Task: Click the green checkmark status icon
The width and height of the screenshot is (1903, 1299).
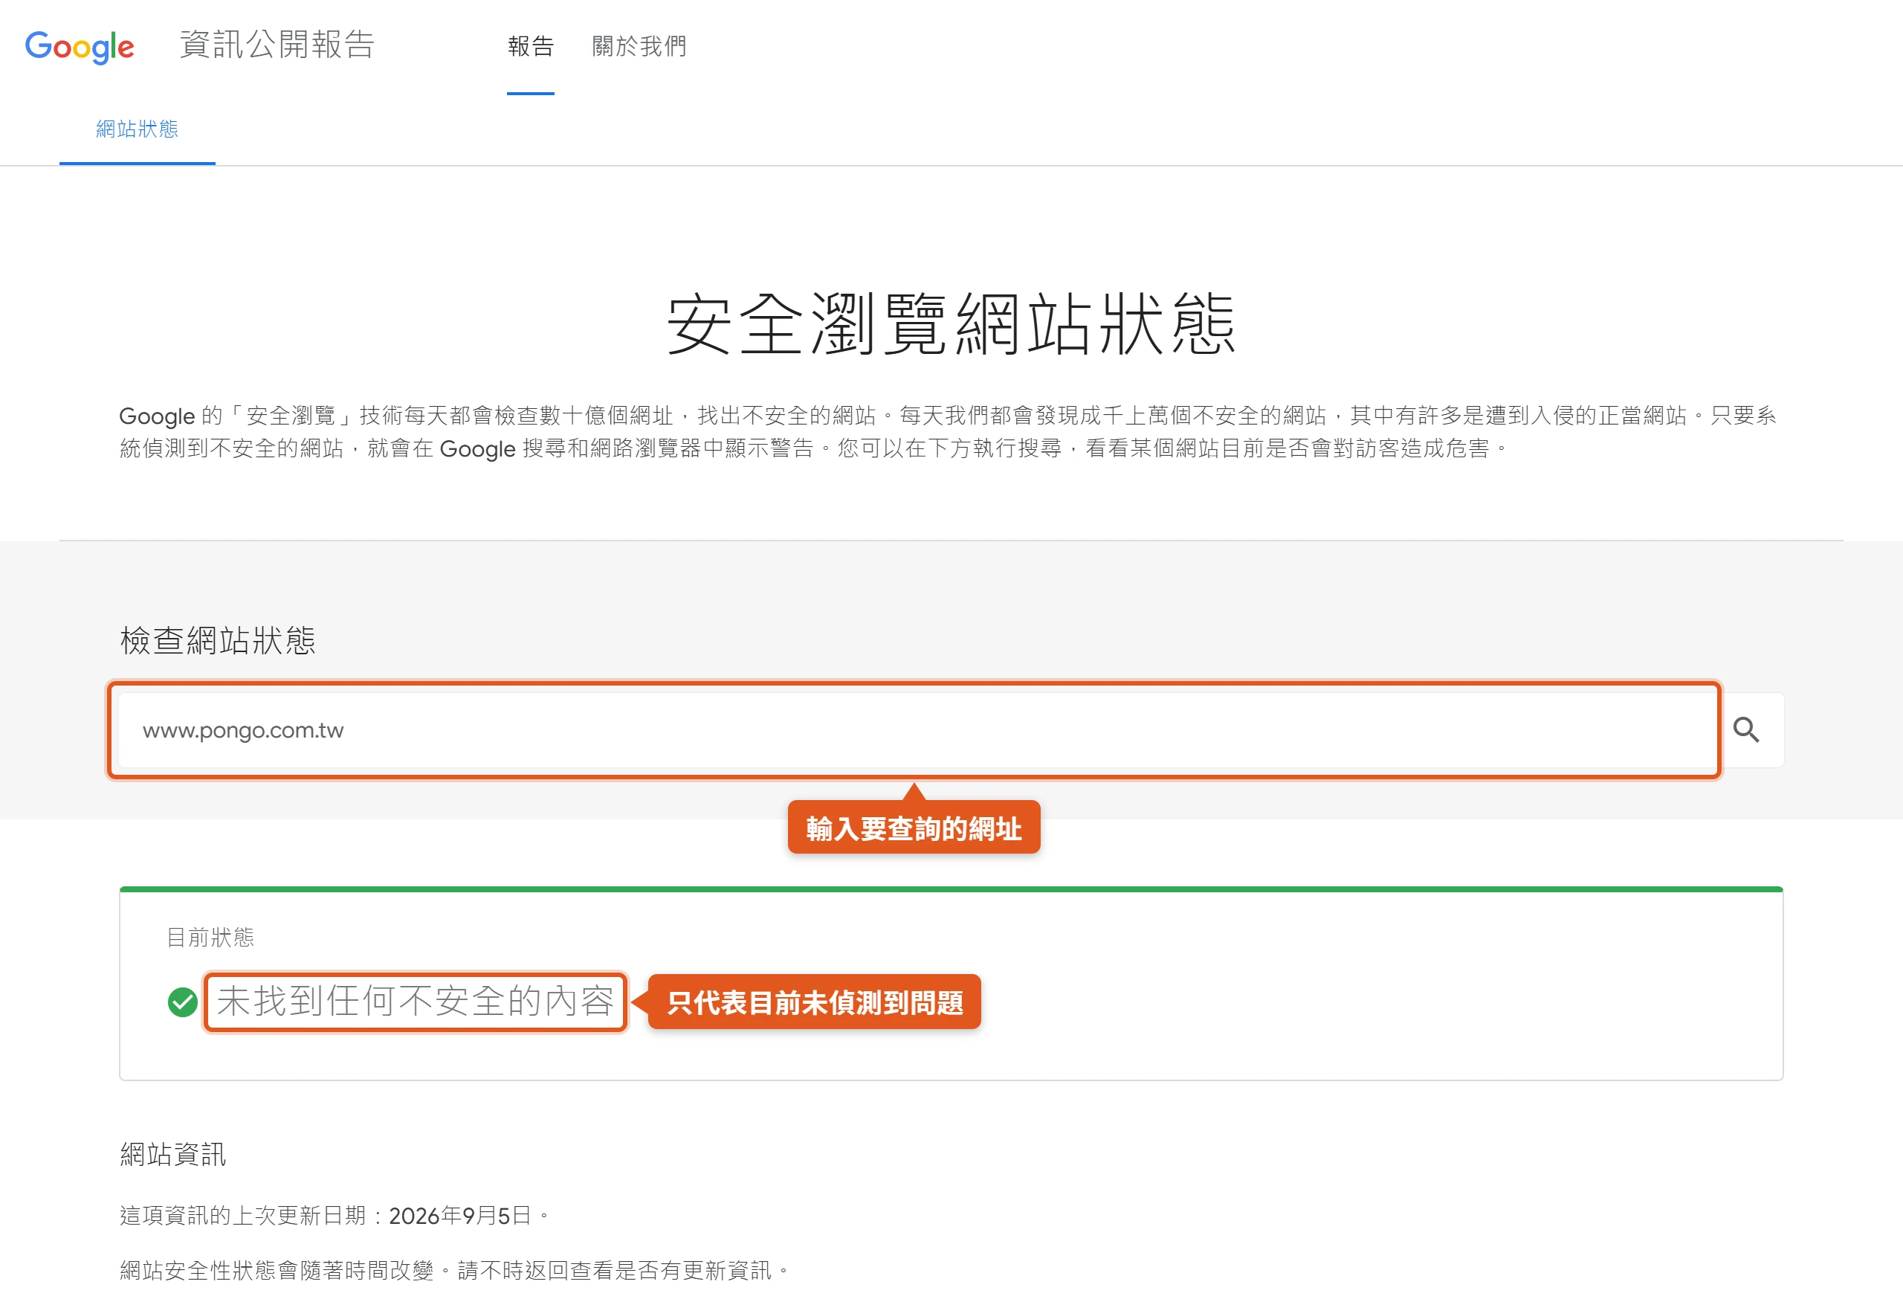Action: (x=183, y=1002)
